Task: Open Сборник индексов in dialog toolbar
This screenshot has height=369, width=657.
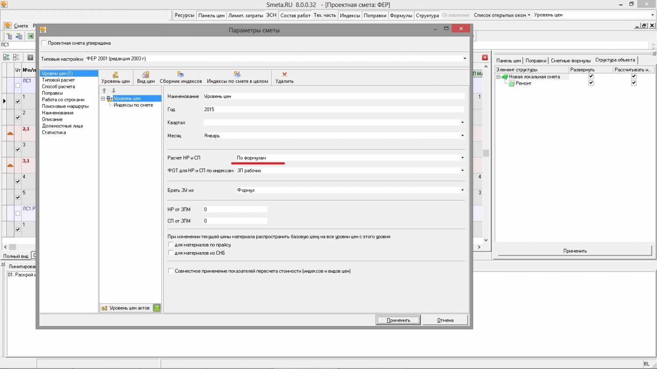Action: pos(181,77)
